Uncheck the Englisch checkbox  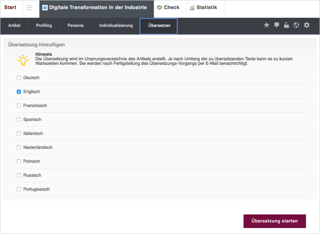coord(19,92)
